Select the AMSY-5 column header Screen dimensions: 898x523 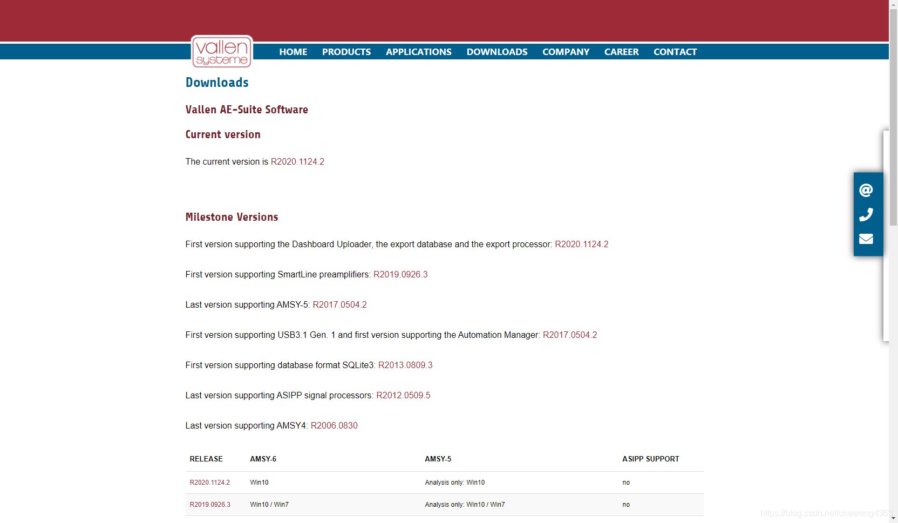pos(438,459)
